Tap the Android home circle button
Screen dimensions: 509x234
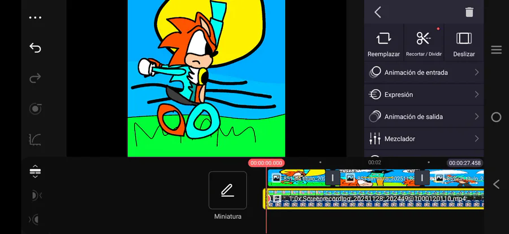click(x=496, y=117)
